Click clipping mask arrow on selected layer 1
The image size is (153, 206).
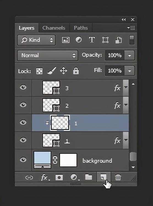coord(47,123)
